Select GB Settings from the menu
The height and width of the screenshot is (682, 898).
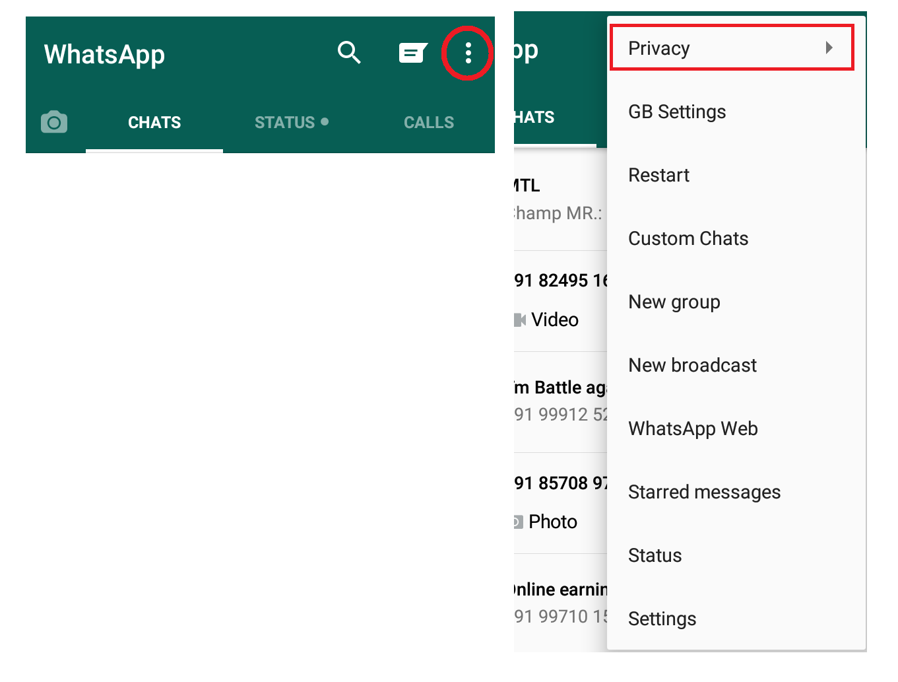tap(736, 112)
